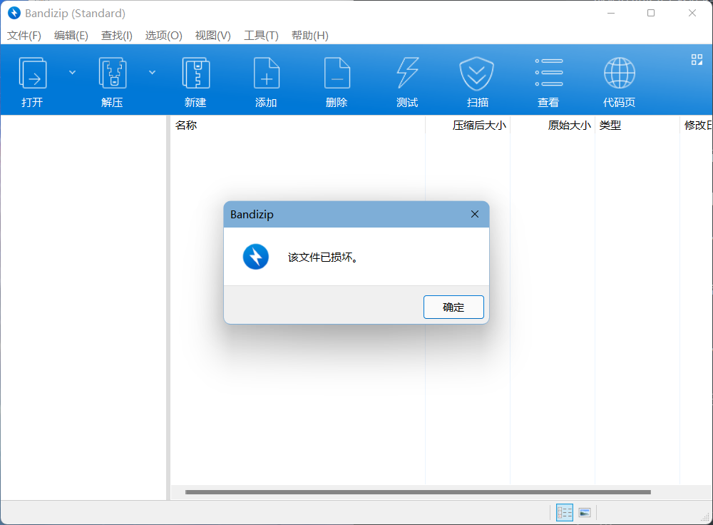The width and height of the screenshot is (713, 525).
Task: Expand the dropdown arrow next to 解压
Action: [153, 72]
